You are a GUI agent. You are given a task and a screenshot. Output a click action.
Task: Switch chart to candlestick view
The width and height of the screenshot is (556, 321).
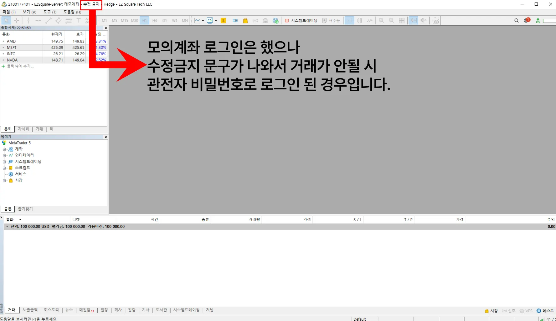tap(360, 21)
